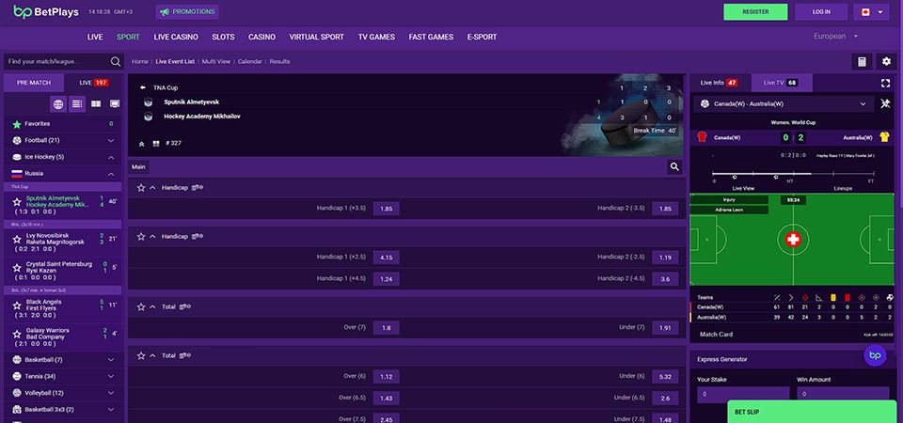Favorite the Handicap (+3.5) market star

141,188
